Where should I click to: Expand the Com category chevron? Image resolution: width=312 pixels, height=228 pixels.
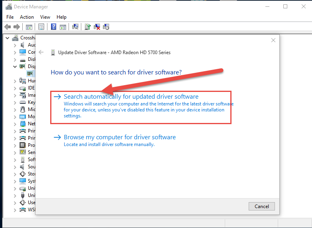point(15,53)
